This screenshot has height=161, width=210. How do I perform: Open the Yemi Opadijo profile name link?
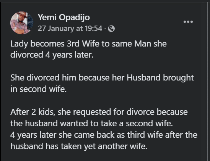[x=64, y=18]
